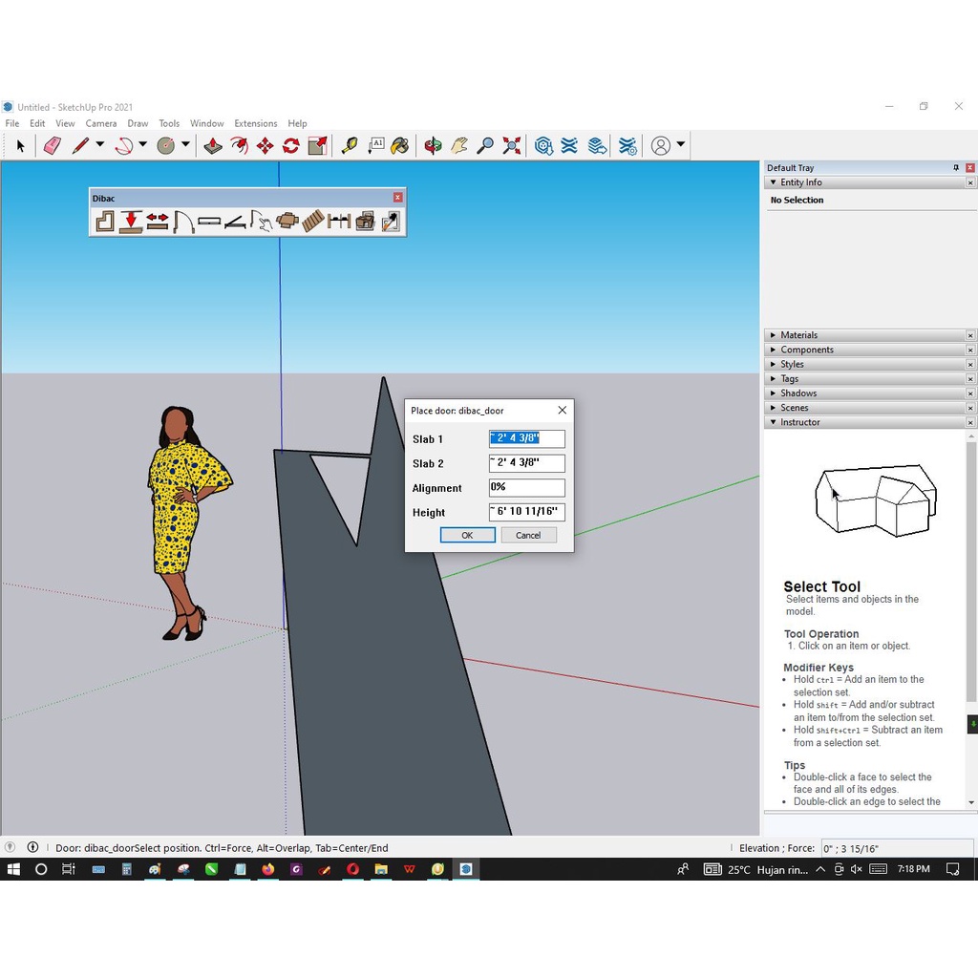Open the Arc tool dropdown arrow
978x978 pixels.
pyautogui.click(x=143, y=145)
